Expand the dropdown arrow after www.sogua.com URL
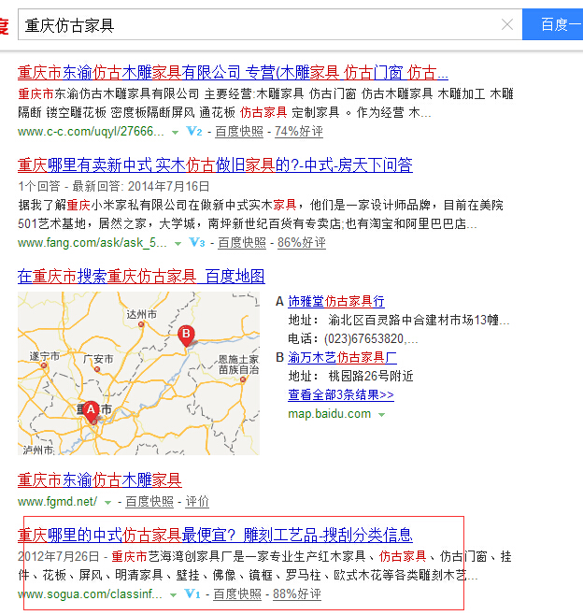 [x=173, y=595]
